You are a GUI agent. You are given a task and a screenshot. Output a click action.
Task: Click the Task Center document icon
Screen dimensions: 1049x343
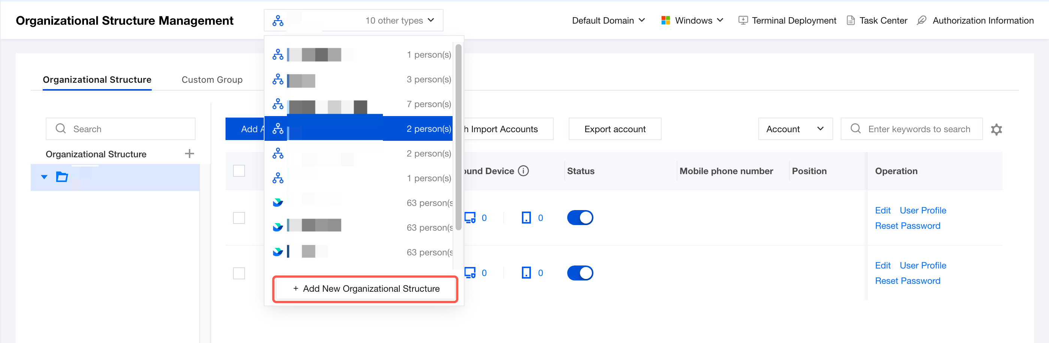pos(850,20)
